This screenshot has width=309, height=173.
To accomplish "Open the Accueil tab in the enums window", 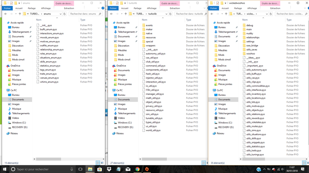I will (19, 8).
